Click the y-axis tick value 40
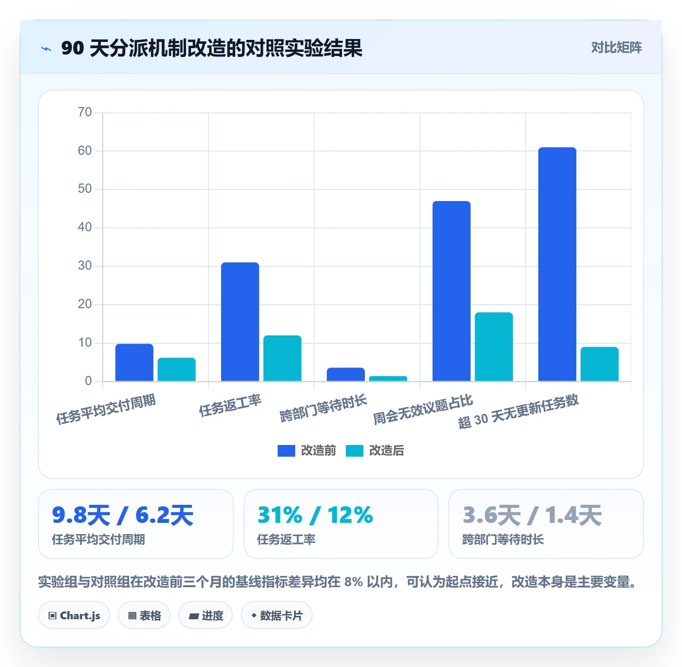Viewport: 682px width, 667px height. [85, 227]
